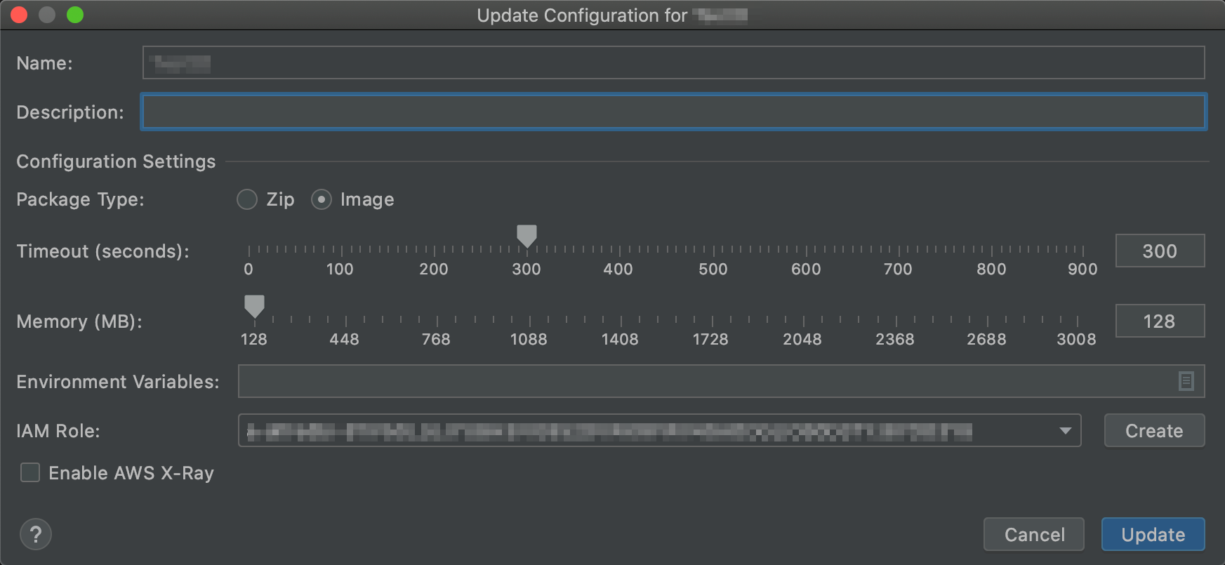1225x565 pixels.
Task: Confirm with the Update button
Action: (x=1153, y=534)
